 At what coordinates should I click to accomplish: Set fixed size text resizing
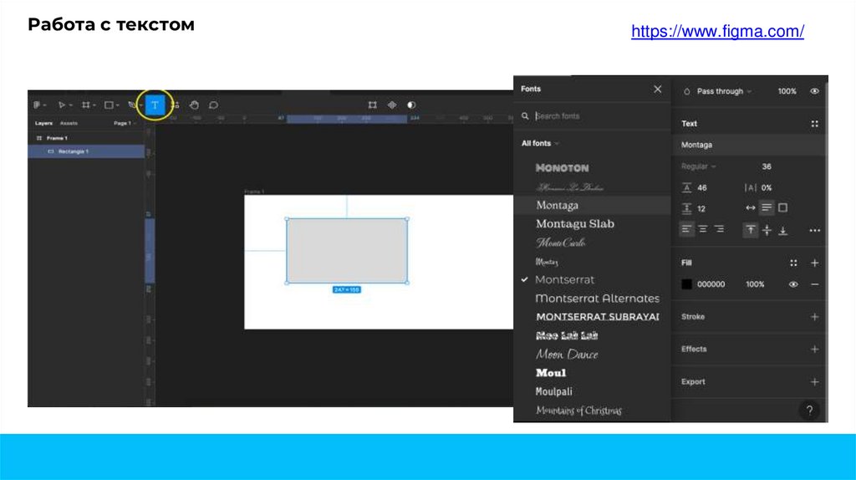pyautogui.click(x=782, y=208)
